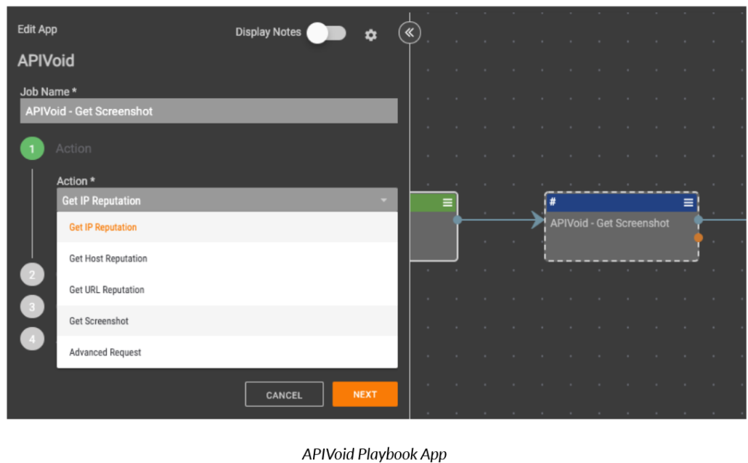The height and width of the screenshot is (463, 748).
Task: Click the blue output connector on APIVoid node
Action: (x=699, y=220)
